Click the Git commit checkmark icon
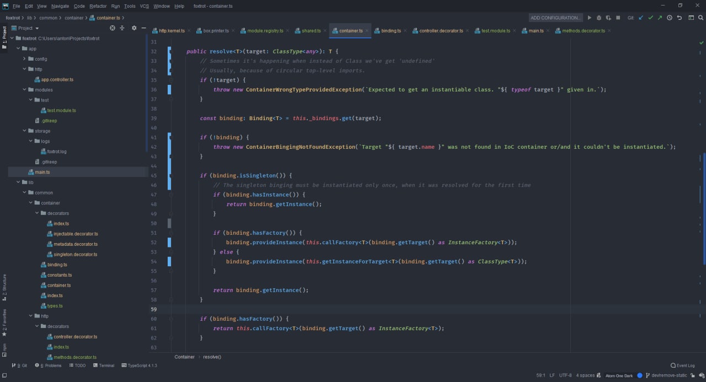This screenshot has width=706, height=382. click(650, 18)
